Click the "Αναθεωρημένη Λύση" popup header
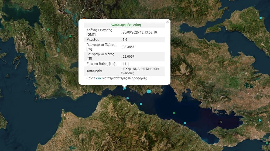Viewport: 270px width, 151px height. click(125, 25)
